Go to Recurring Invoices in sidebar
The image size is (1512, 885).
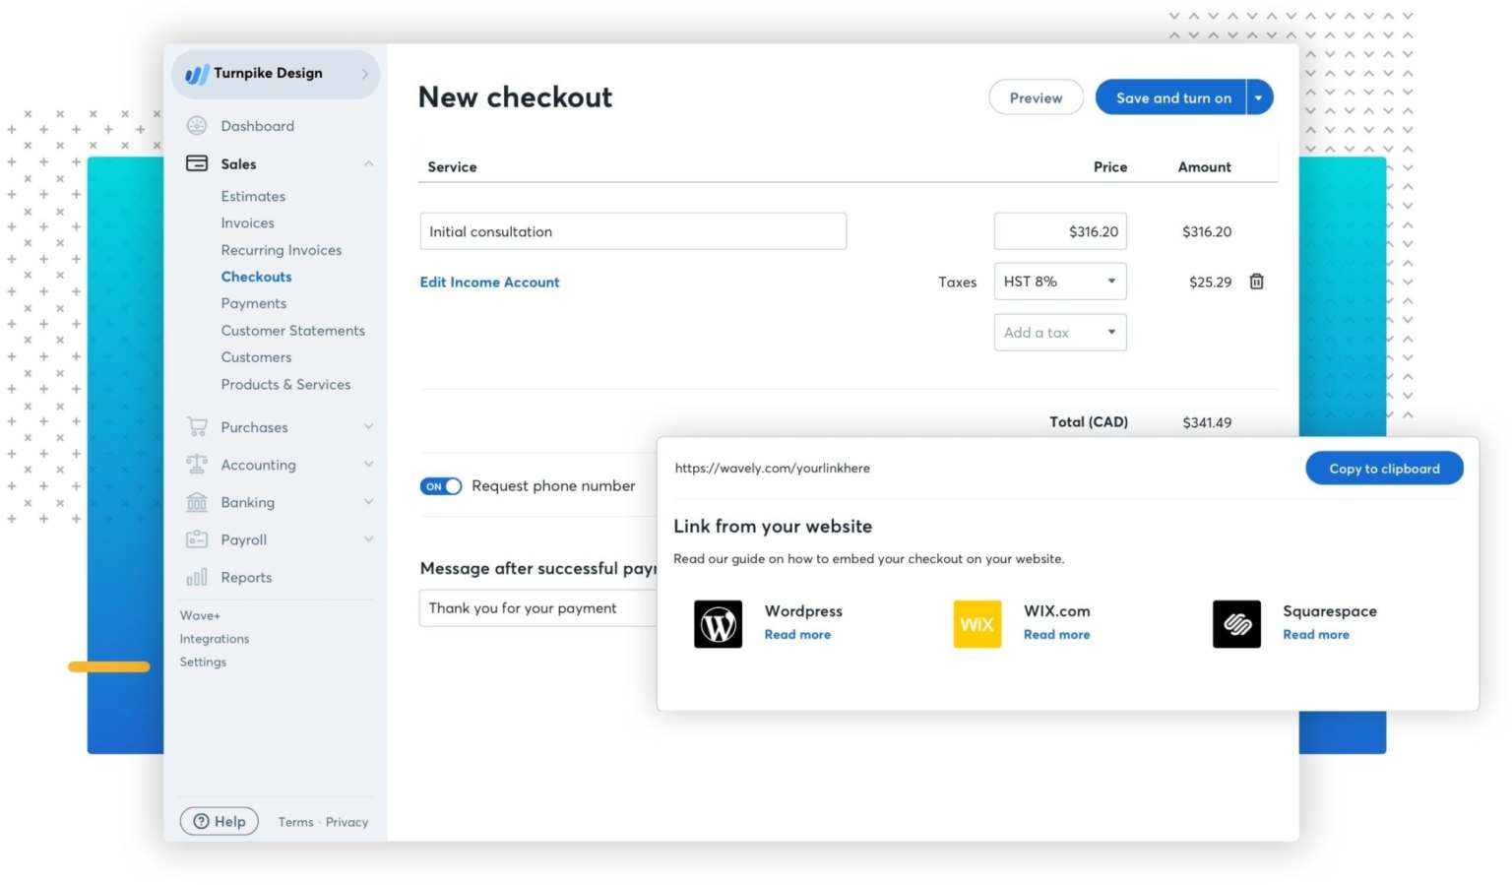(x=282, y=249)
